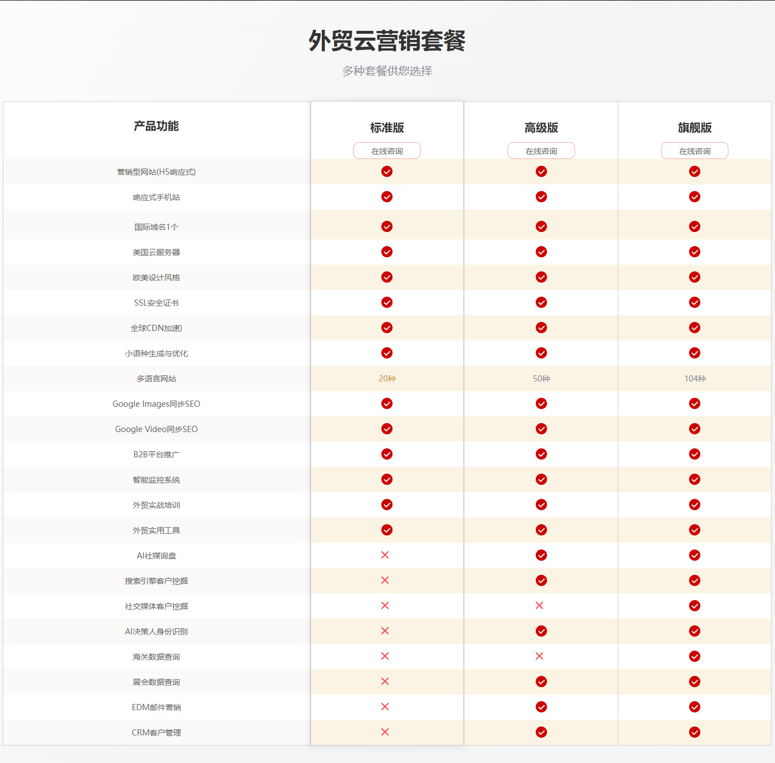Click the 高级版 X mark for 社交媒体客户挖掘

(x=539, y=606)
